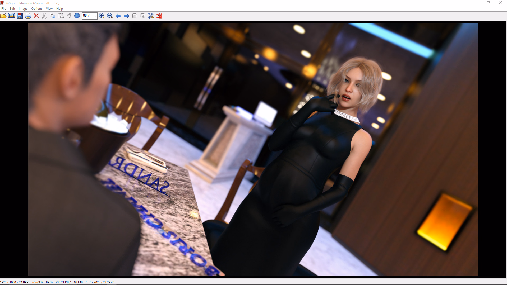Restore down the IrfanView window
Image resolution: width=507 pixels, height=285 pixels.
tap(488, 3)
